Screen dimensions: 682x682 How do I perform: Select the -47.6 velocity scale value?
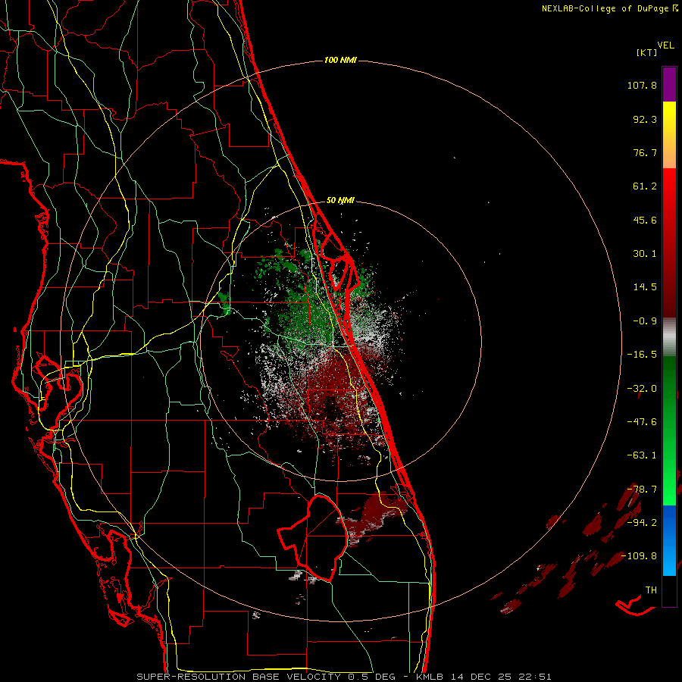click(x=642, y=422)
